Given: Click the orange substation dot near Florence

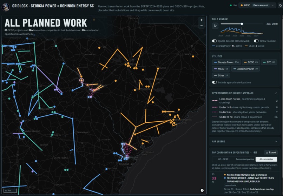Looking at the screenshot, I should point(193,56).
